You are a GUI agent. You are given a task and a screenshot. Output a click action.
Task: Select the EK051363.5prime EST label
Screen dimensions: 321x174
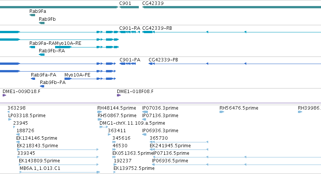[133, 153]
